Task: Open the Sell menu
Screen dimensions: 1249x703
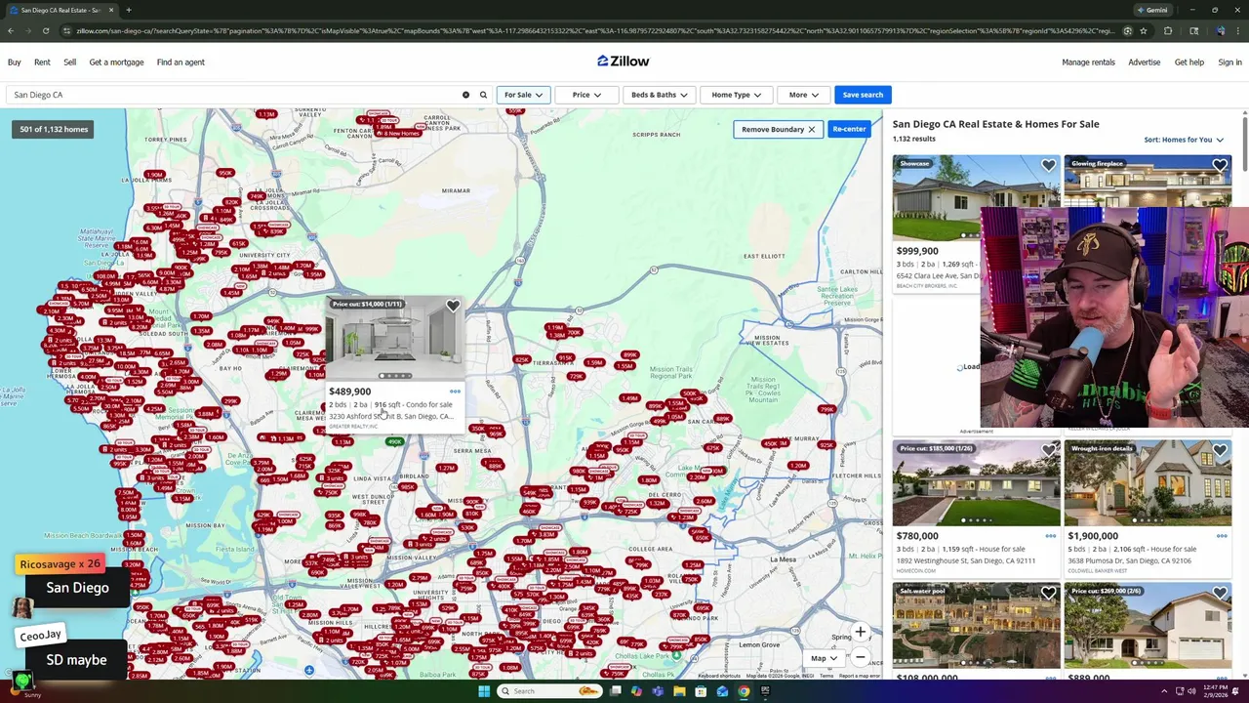Action: tap(69, 62)
